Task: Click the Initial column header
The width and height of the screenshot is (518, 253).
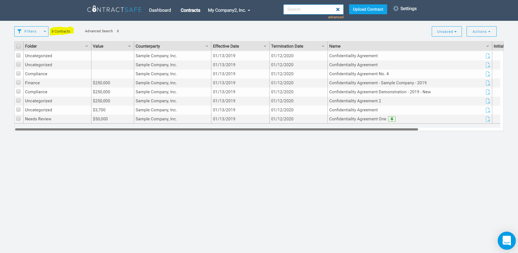Action: (x=498, y=46)
